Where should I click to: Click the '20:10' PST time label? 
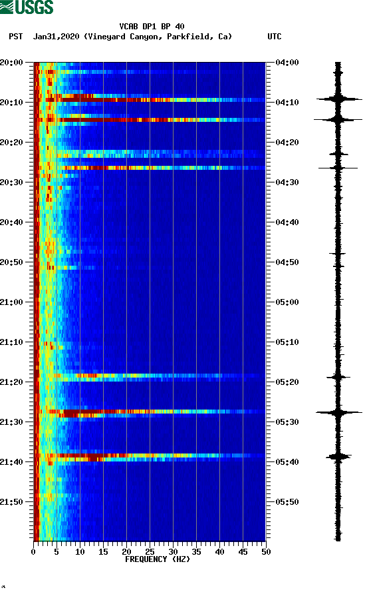point(11,103)
